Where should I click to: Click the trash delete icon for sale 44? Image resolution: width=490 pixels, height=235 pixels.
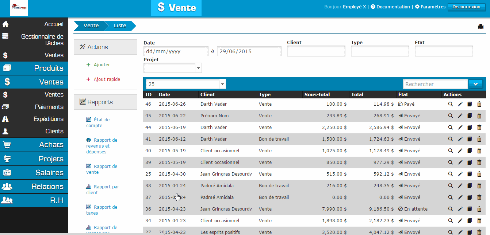[479, 128]
